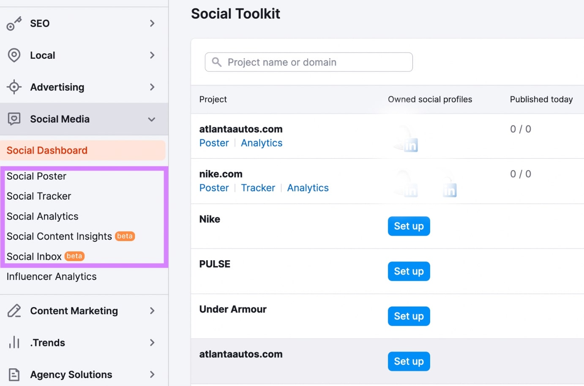The height and width of the screenshot is (386, 584).
Task: Open the Social Dashboard menu item
Action: tap(47, 150)
